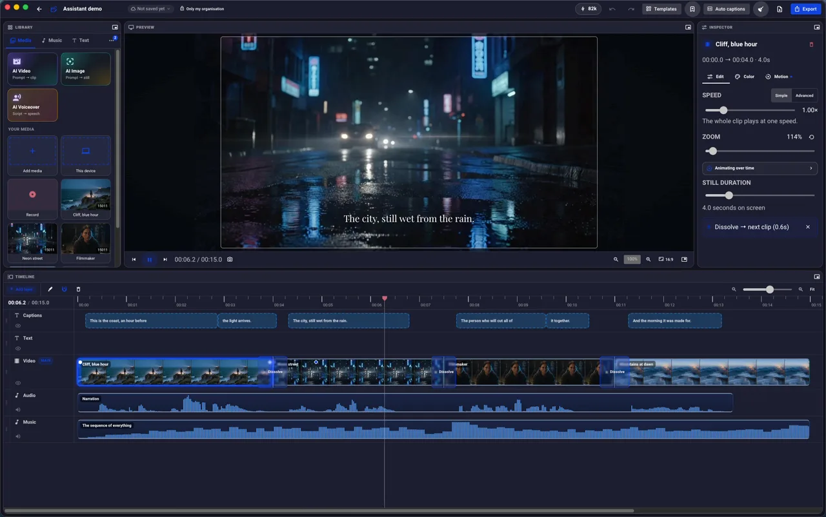Skip to the next clip in preview

(x=165, y=260)
